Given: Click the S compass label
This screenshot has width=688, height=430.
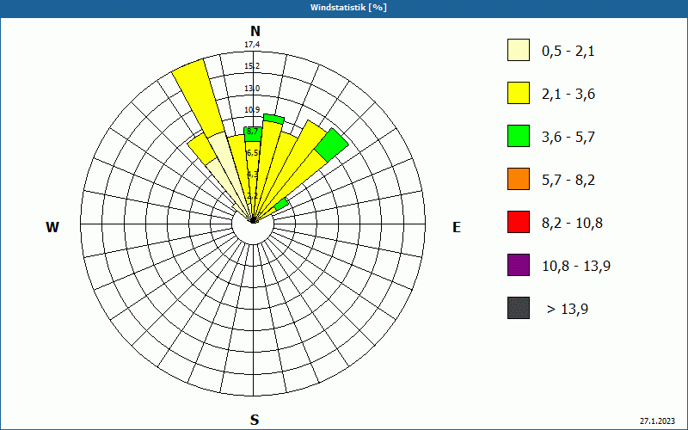Looking at the screenshot, I should [x=255, y=420].
